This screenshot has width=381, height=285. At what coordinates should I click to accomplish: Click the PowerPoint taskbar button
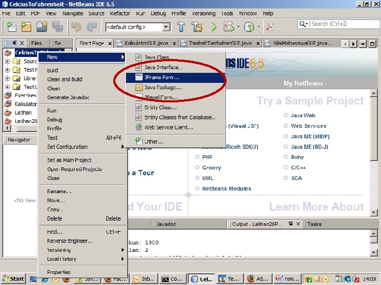click(288, 279)
